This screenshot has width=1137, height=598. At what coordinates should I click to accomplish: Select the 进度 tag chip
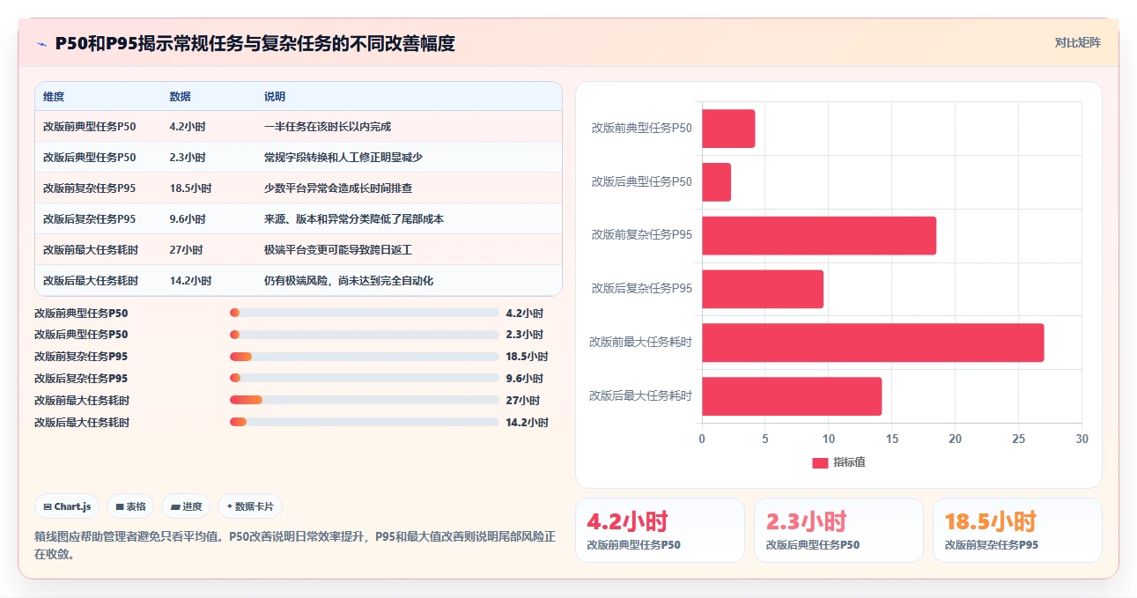[x=186, y=506]
